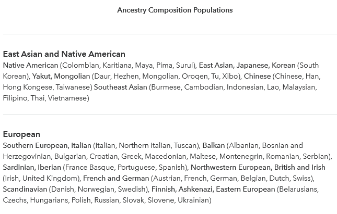Screen dimensions: 337x214
Task: Click the word Tuscan in Italian group
Action: coord(185,145)
